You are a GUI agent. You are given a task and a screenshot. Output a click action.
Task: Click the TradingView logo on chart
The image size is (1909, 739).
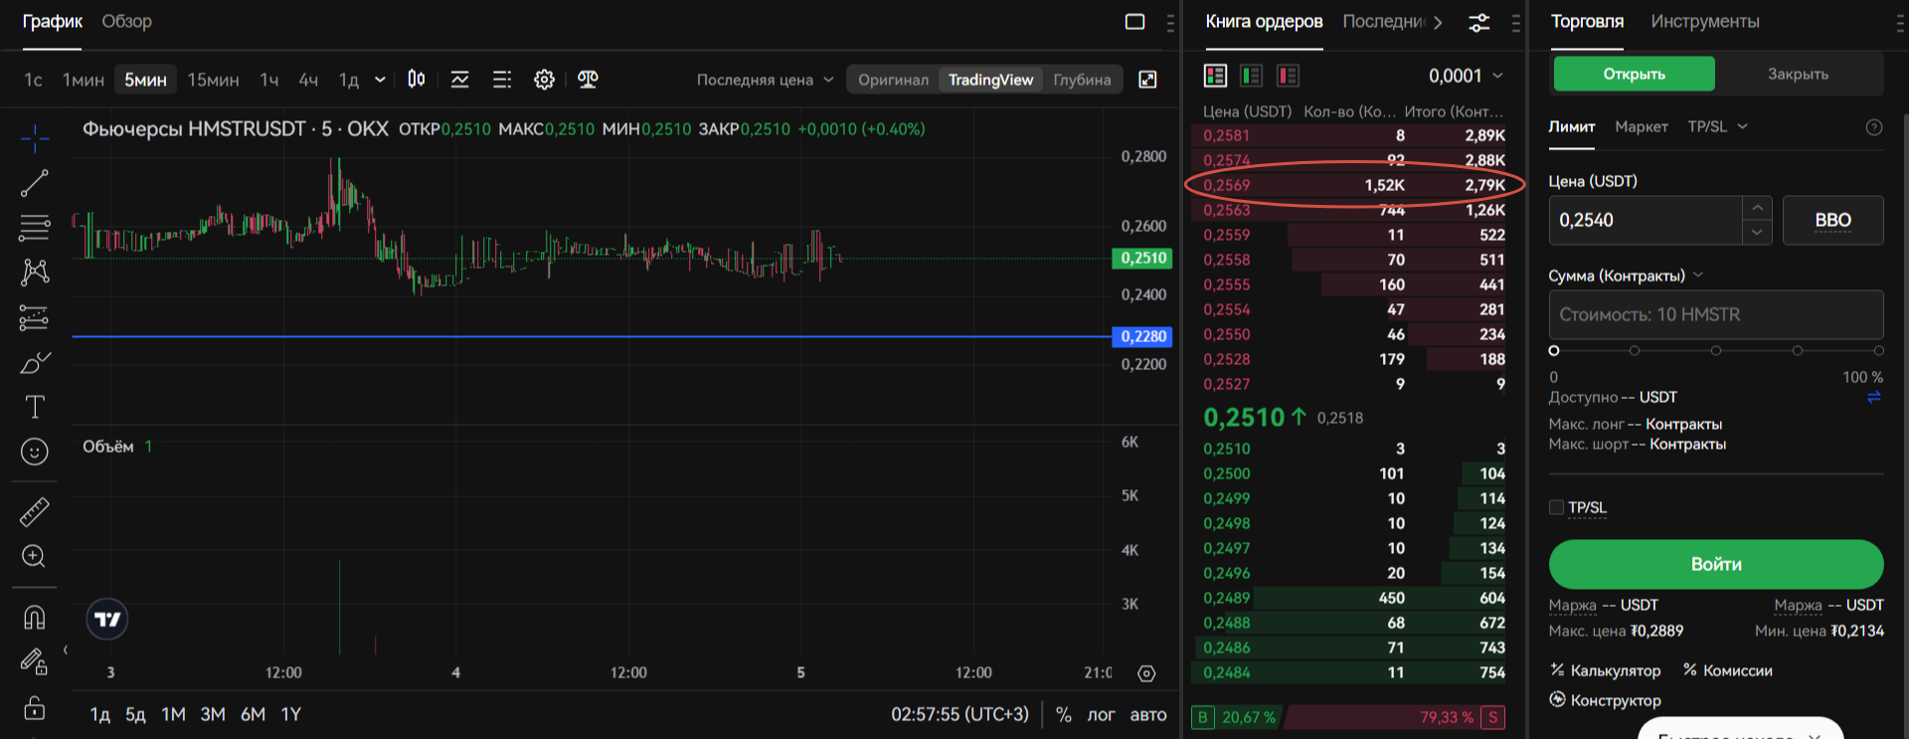[107, 620]
